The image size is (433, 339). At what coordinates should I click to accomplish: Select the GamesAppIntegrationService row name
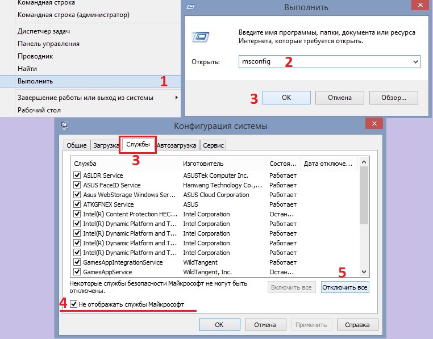coord(123,262)
